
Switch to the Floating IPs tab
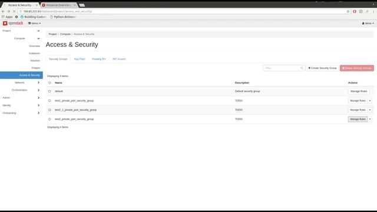click(x=99, y=59)
